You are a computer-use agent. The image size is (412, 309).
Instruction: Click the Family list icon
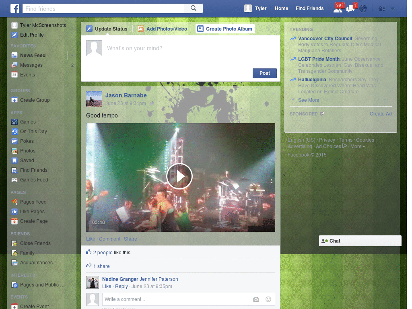(14, 253)
